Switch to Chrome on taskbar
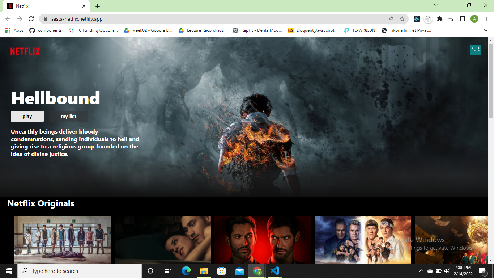 pos(257,271)
